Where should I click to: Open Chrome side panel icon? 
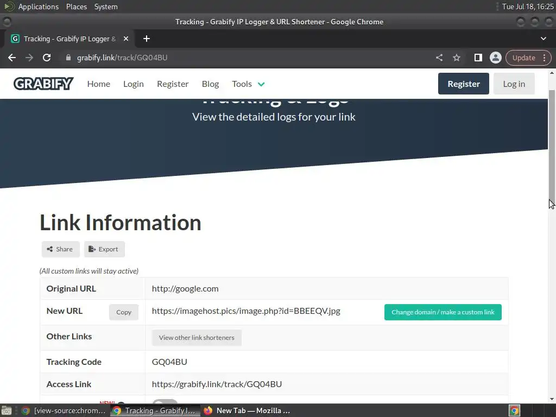tap(478, 58)
